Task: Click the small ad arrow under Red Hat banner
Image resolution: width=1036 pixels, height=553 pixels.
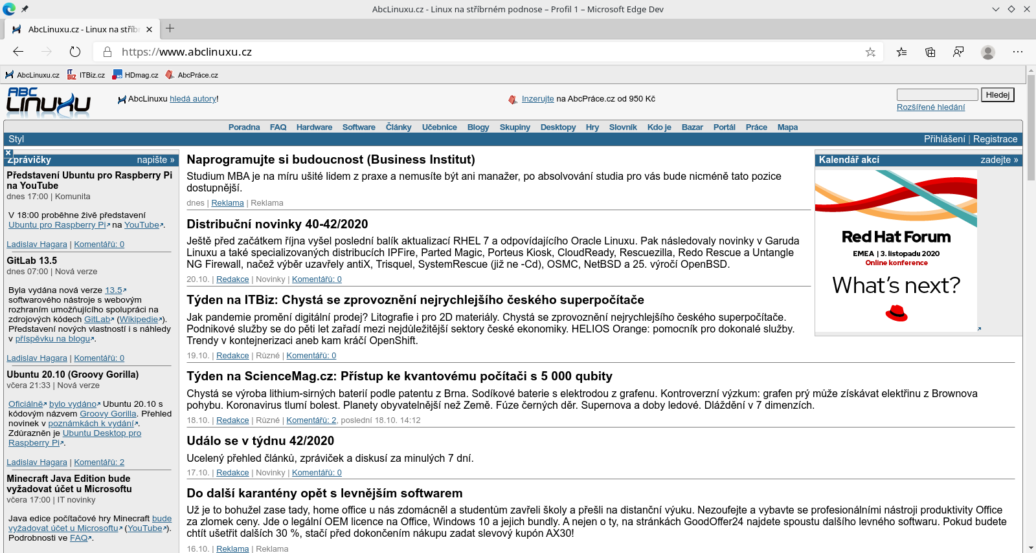Action: coord(979,329)
